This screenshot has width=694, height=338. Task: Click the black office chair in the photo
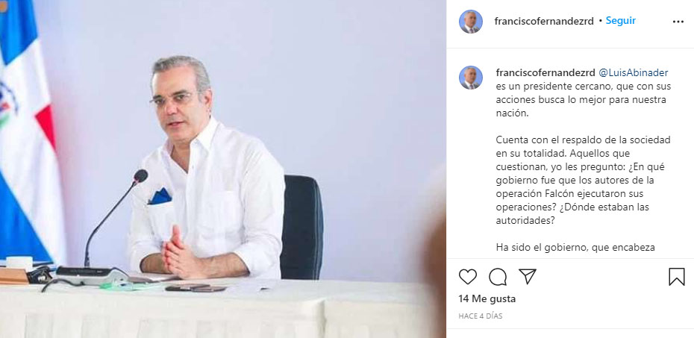(x=301, y=227)
